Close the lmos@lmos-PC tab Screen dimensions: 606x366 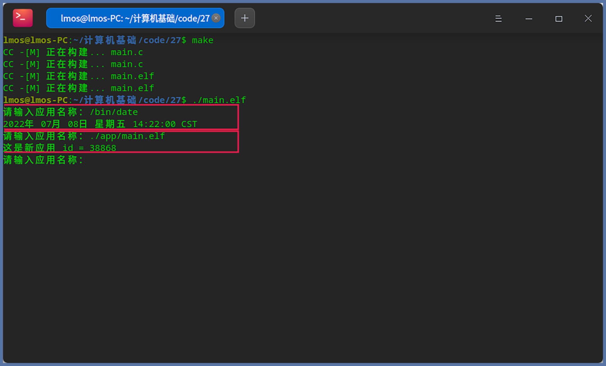pos(216,18)
